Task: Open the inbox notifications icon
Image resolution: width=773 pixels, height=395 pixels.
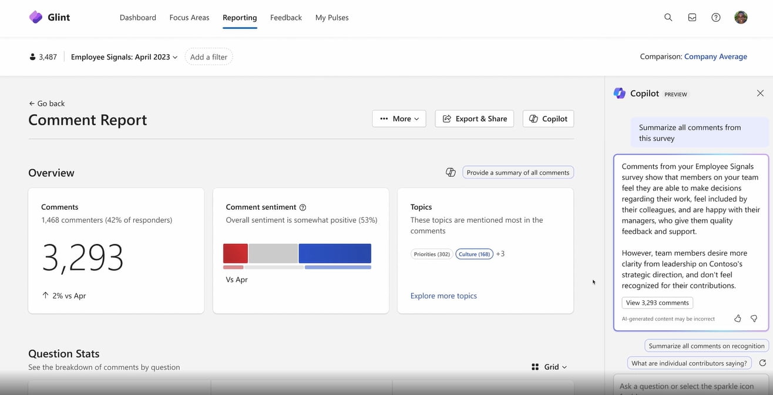Action: click(x=692, y=18)
